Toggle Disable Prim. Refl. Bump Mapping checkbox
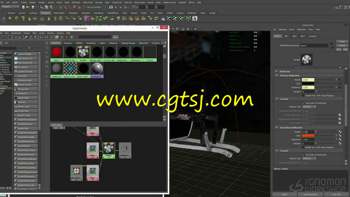This screenshot has width=350, height=197. click(x=303, y=95)
